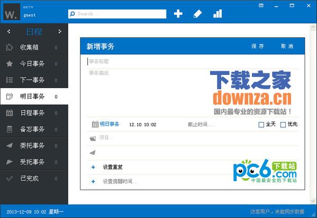Select 日程事务 in the sidebar
Image resolution: width=317 pixels, height=218 pixels.
[34, 113]
